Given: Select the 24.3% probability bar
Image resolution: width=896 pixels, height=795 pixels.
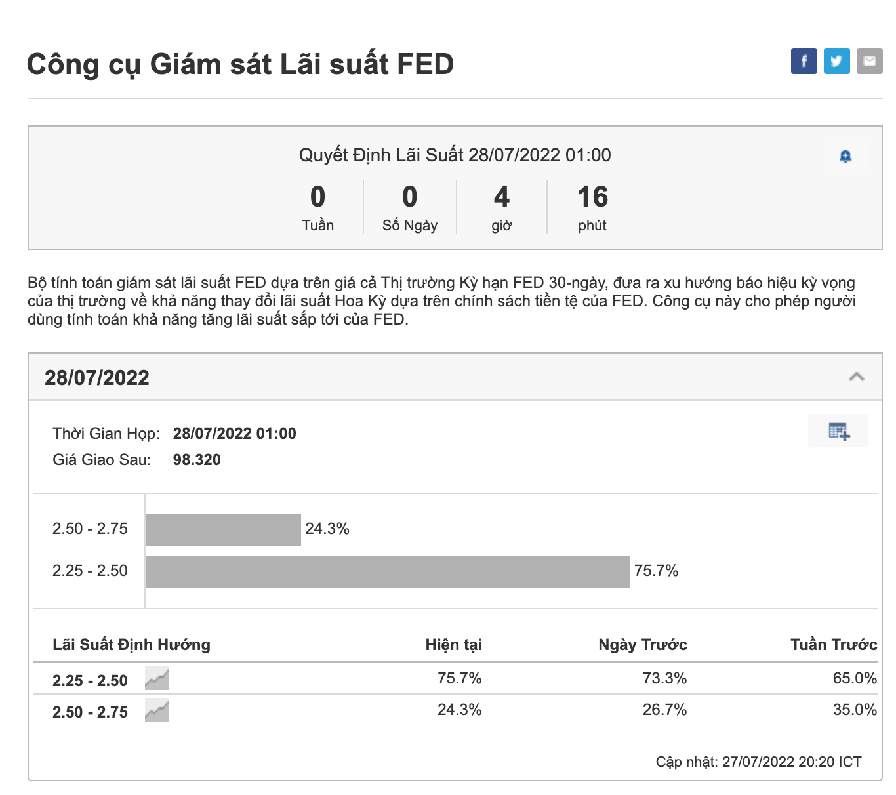Looking at the screenshot, I should 223,530.
